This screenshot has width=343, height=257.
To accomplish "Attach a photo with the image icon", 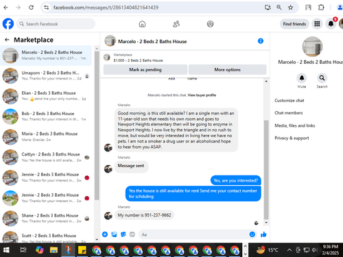I will [x=114, y=234].
